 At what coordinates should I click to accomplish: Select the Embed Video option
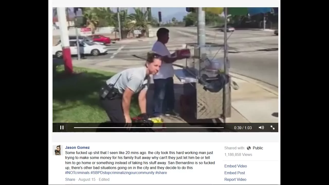[235, 166]
